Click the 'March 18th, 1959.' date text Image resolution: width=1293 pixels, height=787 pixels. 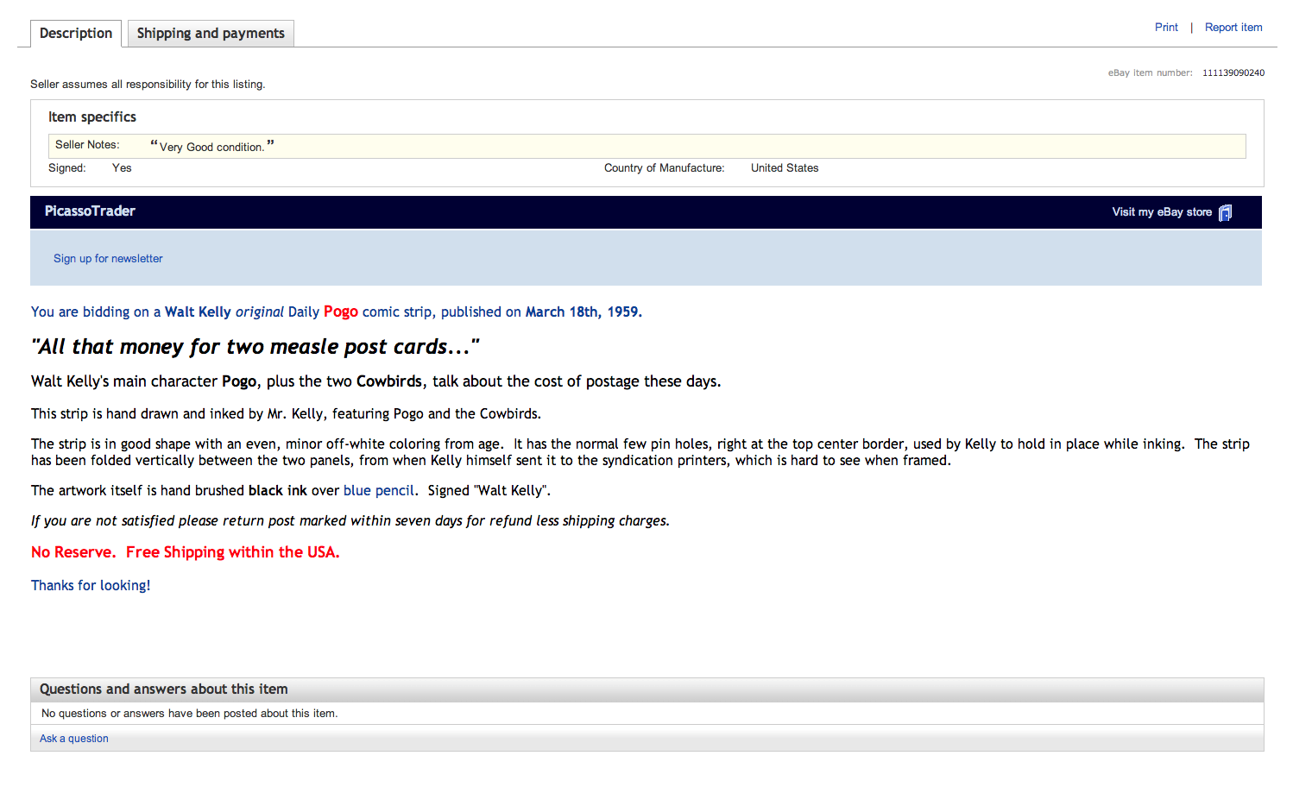(x=583, y=312)
